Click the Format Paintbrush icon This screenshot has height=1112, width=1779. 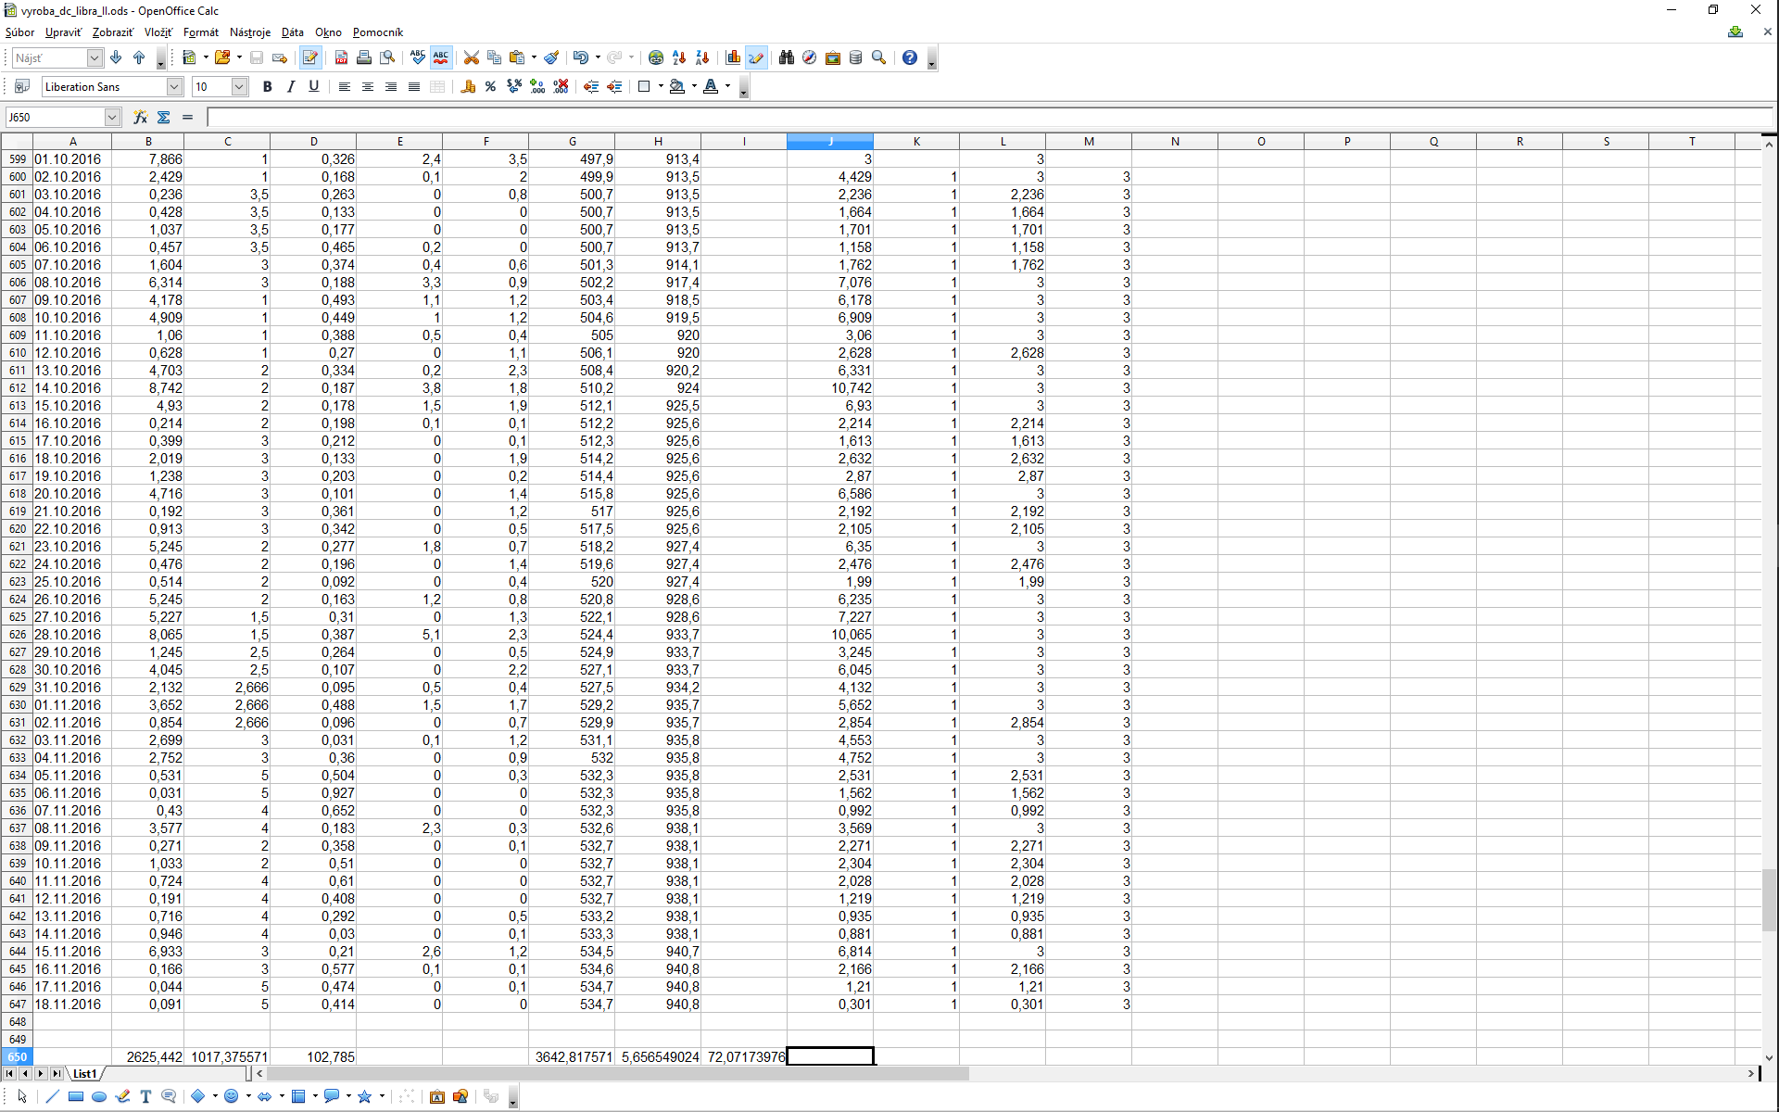551,57
